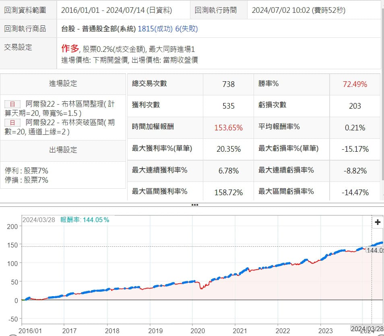Select the 進場設定 panel header

click(x=63, y=84)
